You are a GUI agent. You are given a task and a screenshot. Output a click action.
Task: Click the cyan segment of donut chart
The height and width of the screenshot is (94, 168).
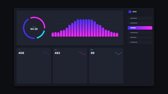[42, 35]
